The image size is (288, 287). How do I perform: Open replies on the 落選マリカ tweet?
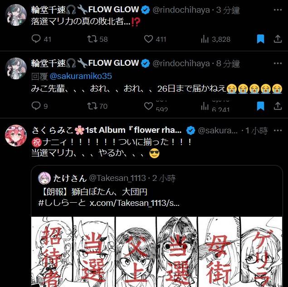(x=41, y=39)
